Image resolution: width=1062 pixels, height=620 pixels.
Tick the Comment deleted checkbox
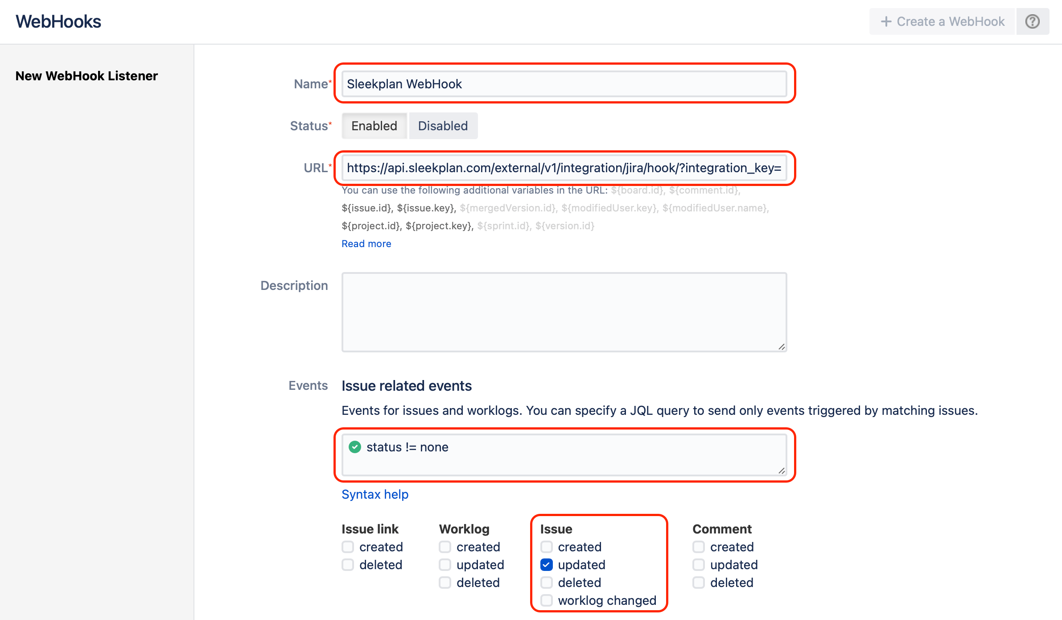pos(699,583)
